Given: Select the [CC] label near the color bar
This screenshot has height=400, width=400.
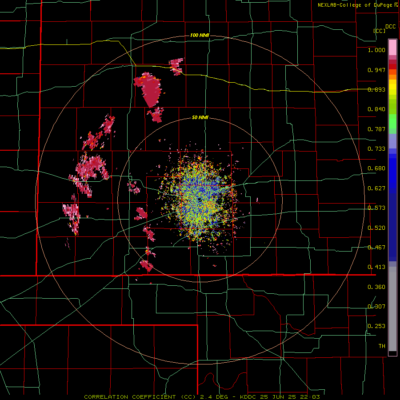Looking at the screenshot, I should (x=380, y=31).
